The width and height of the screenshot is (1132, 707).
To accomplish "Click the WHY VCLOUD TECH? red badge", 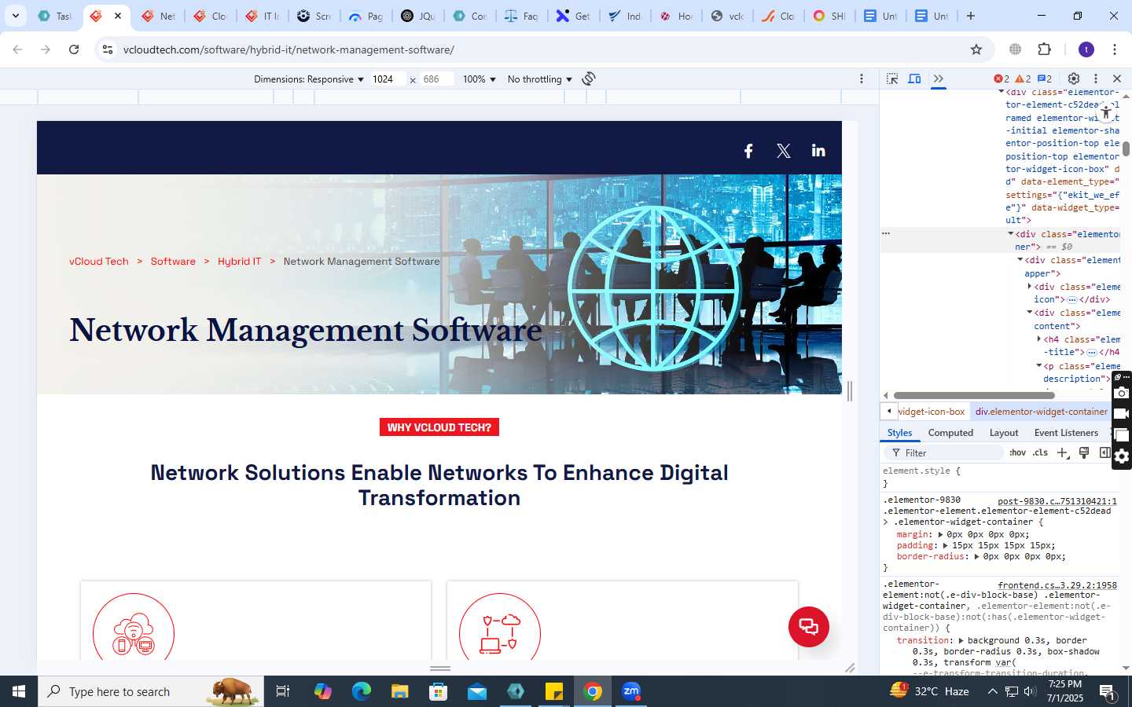I will coord(439,427).
